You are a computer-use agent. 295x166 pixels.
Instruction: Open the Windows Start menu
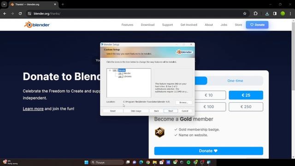[x=86, y=162]
